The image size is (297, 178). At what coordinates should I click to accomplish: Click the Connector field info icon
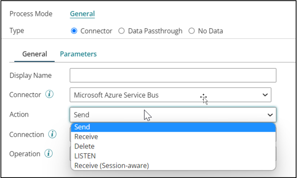[x=49, y=95]
